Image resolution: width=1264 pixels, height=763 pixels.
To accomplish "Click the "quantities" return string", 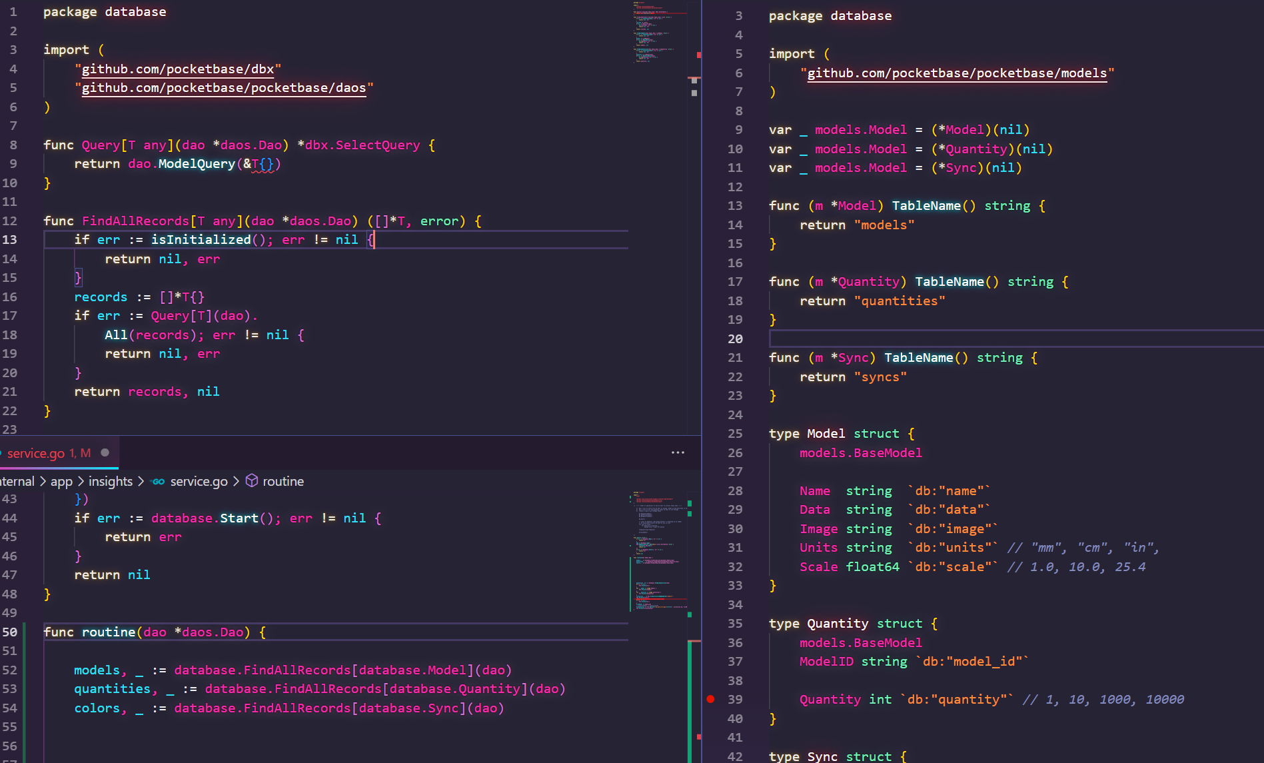I will point(900,301).
